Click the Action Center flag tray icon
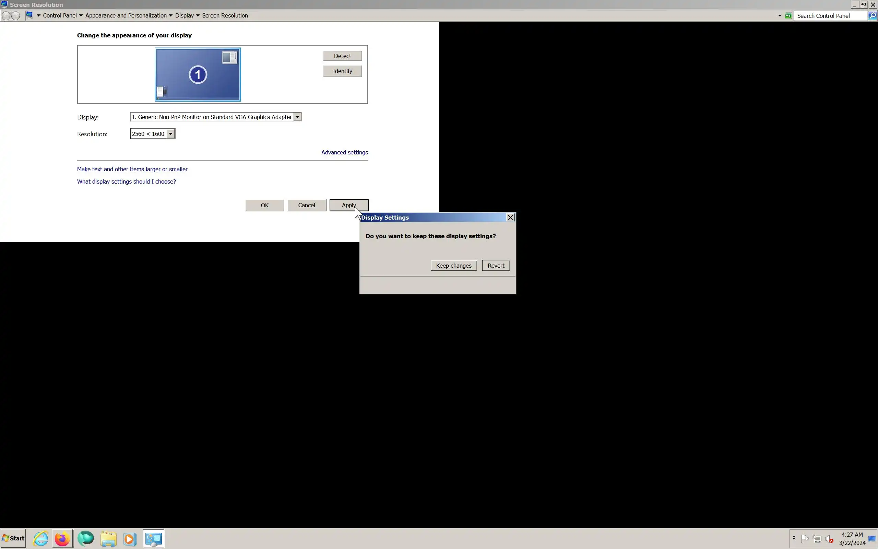The image size is (878, 549). [x=805, y=538]
